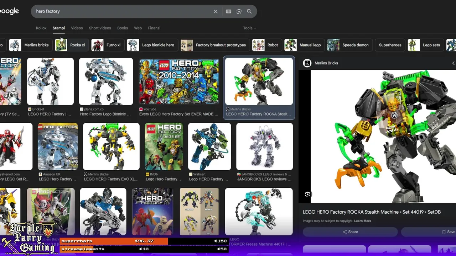Open the Web results tab

point(138,28)
